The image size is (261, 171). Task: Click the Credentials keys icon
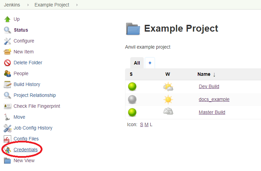(x=7, y=150)
